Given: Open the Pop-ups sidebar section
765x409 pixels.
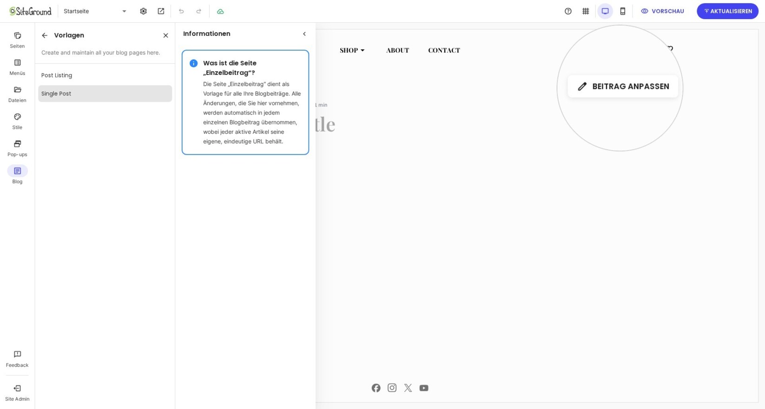Looking at the screenshot, I should click(17, 148).
